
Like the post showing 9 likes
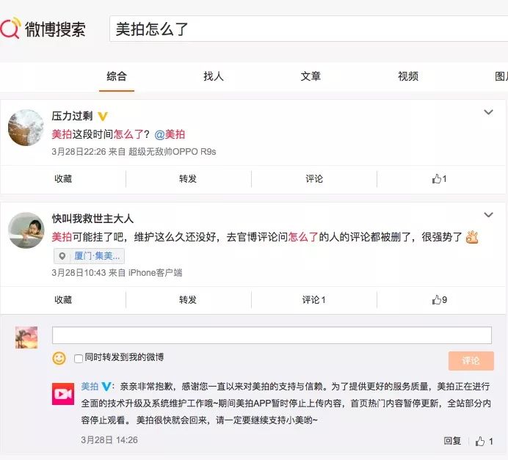pyautogui.click(x=439, y=300)
